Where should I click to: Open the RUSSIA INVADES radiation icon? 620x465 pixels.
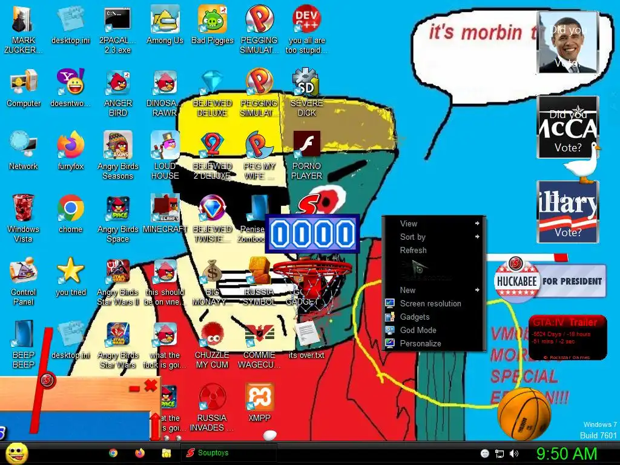[213, 407]
